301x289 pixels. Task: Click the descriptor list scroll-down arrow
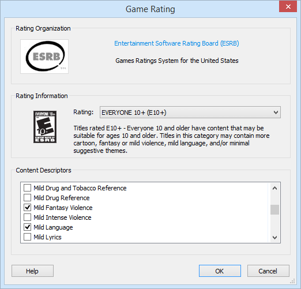click(274, 238)
